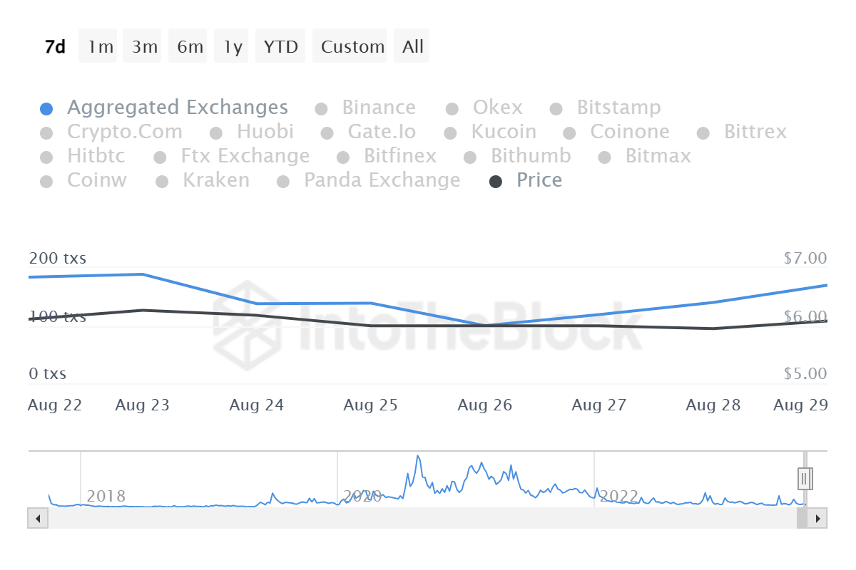This screenshot has width=856, height=570.
Task: Grab the navigator range handle
Action: pos(805,479)
